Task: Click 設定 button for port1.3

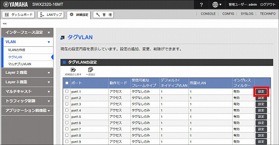Action: pos(261,104)
